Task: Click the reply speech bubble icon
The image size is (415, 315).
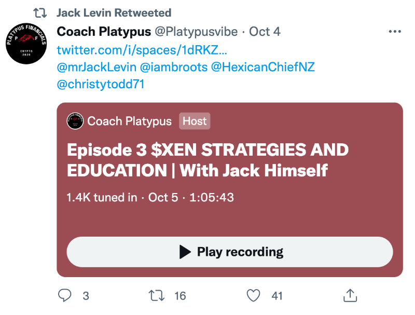Action: [64, 295]
